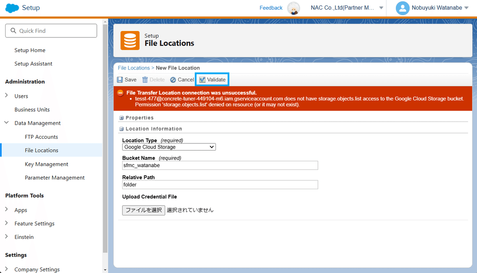
Task: Click the Administration section heading
Action: point(25,81)
